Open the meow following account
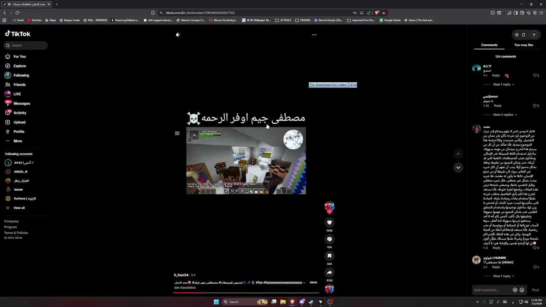 click(x=14, y=189)
